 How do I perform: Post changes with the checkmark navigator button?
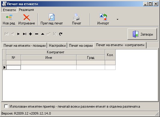pos(49,34)
